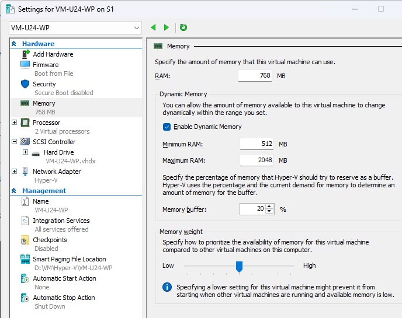Select the Checkpoints icon
402x318 pixels.
click(x=25, y=240)
